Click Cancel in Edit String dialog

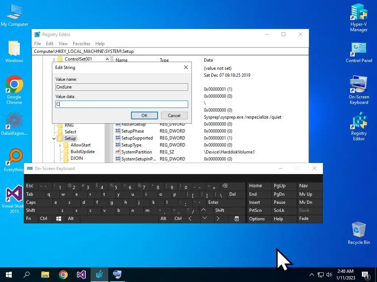point(174,116)
